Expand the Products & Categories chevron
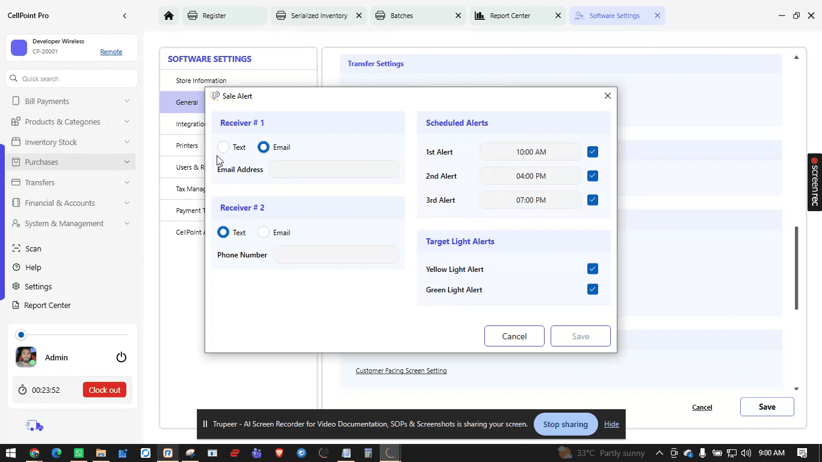The height and width of the screenshot is (462, 822). [127, 122]
